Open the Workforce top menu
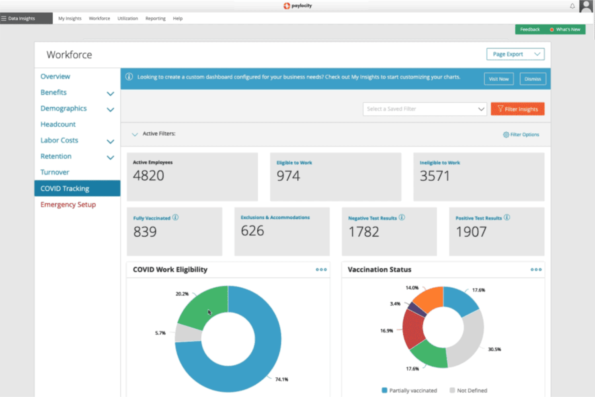The width and height of the screenshot is (595, 397). [x=99, y=19]
